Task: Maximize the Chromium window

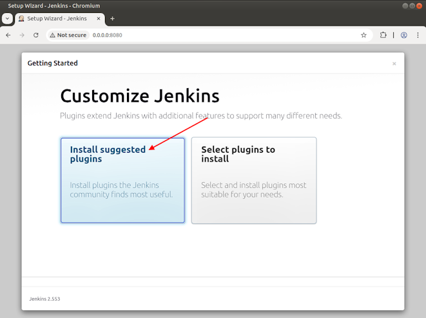Action: coord(406,6)
